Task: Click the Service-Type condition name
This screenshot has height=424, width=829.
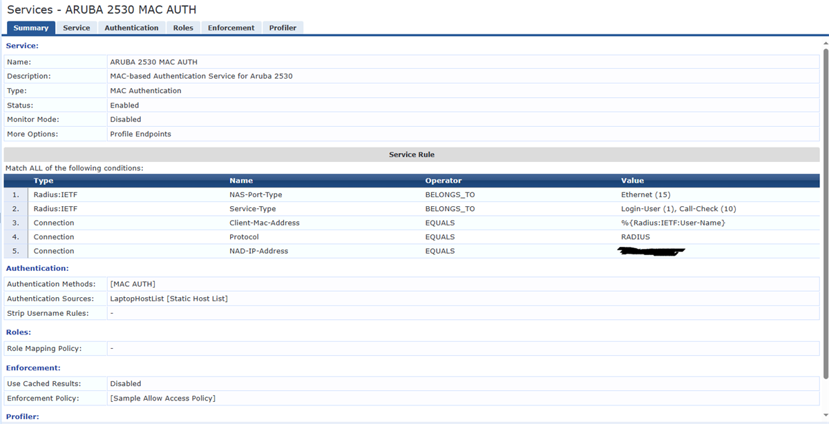Action: coord(252,209)
